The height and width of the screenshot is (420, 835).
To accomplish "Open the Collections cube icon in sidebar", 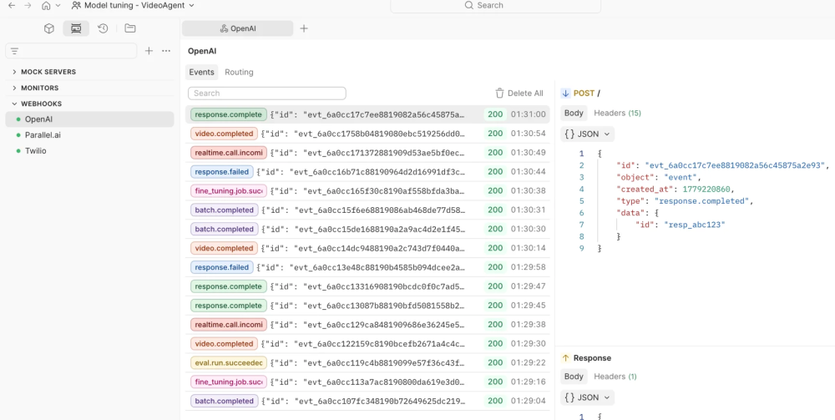I will click(x=49, y=28).
